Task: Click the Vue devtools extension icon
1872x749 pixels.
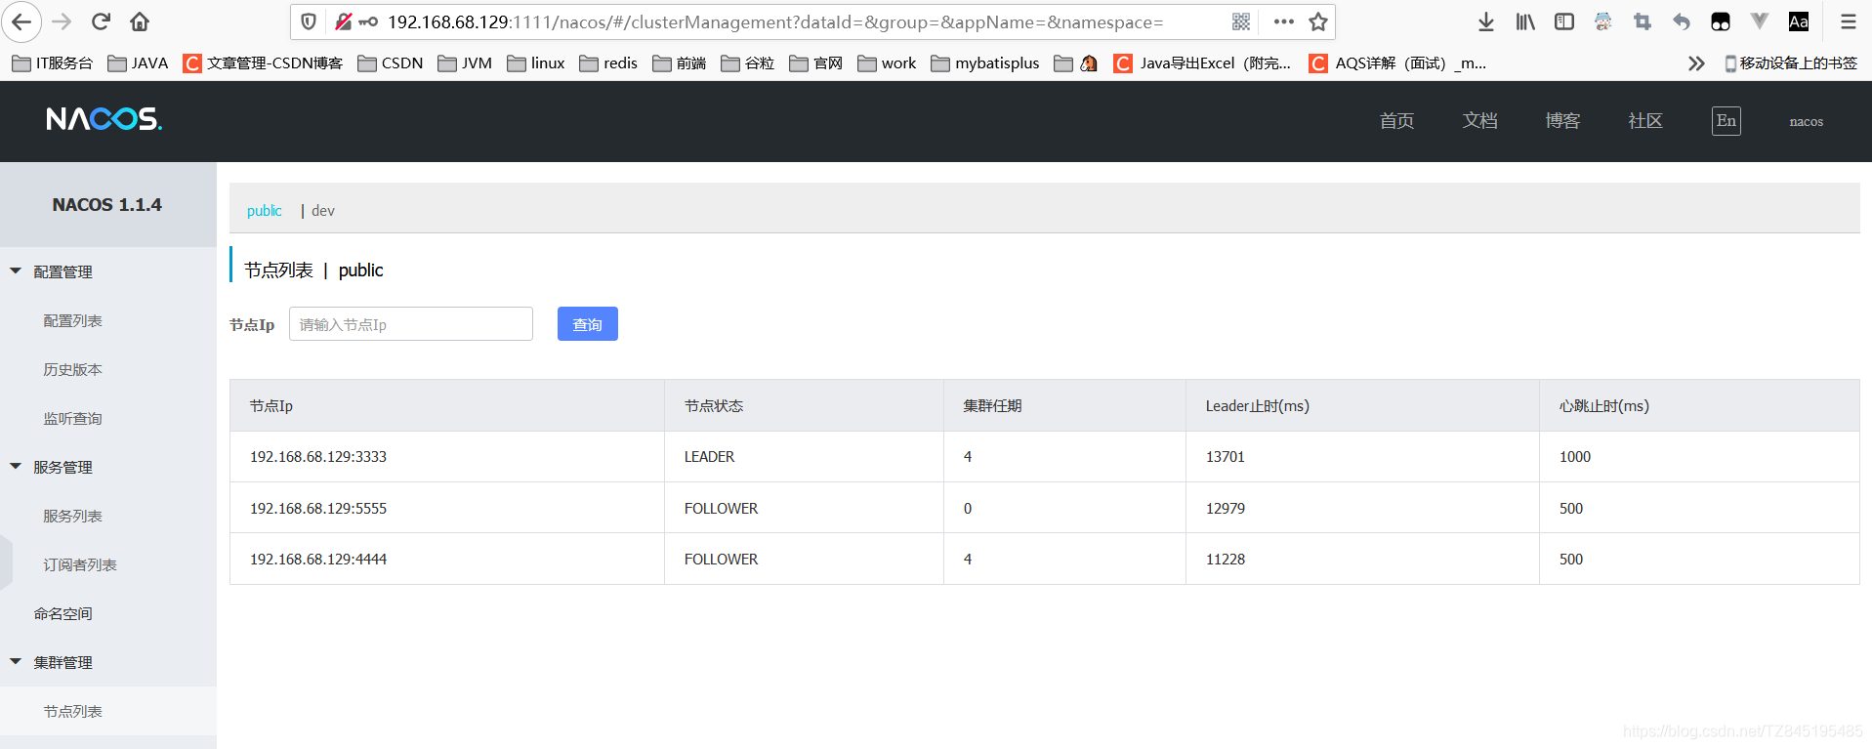Action: coord(1760,21)
